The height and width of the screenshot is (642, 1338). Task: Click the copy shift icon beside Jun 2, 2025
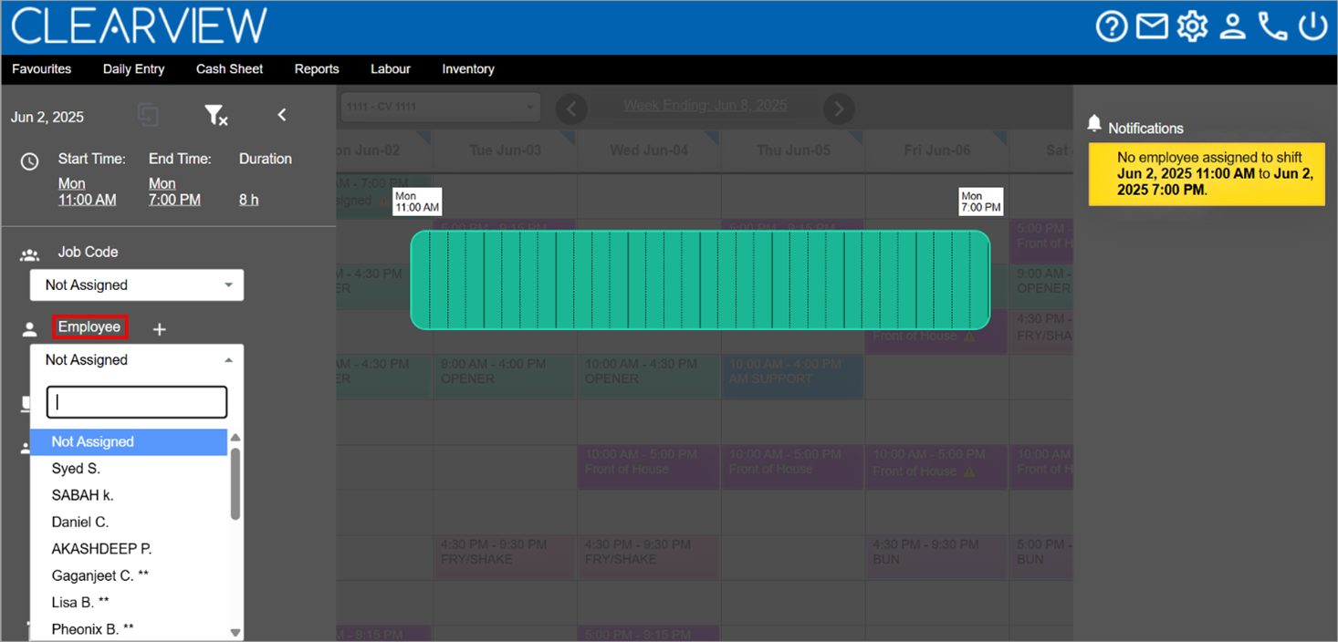tap(148, 115)
